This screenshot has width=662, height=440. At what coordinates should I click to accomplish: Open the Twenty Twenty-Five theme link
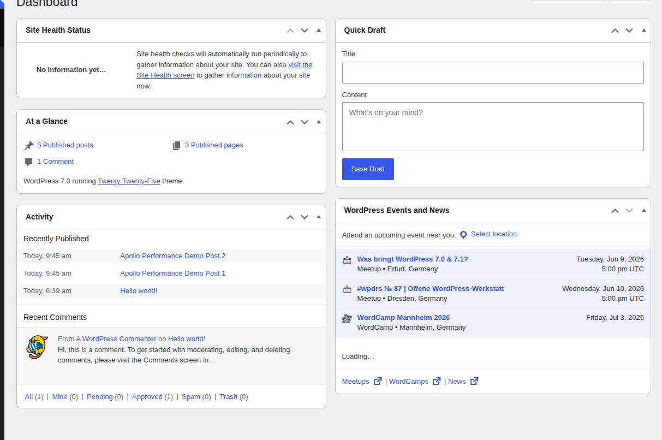tap(129, 181)
